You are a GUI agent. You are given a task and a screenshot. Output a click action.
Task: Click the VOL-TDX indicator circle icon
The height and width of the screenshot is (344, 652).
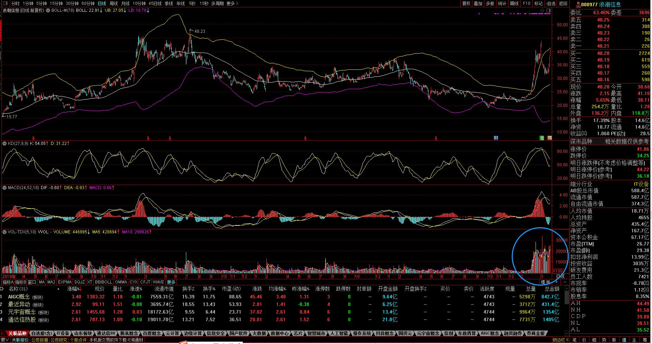(4, 232)
